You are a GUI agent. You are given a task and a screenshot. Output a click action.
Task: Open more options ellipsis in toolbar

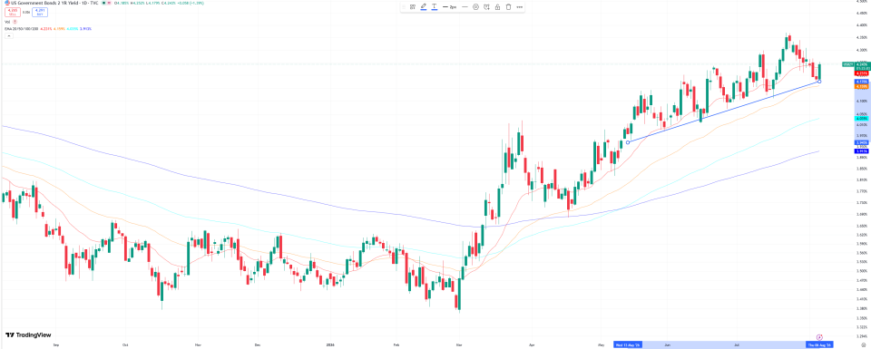pyautogui.click(x=519, y=6)
